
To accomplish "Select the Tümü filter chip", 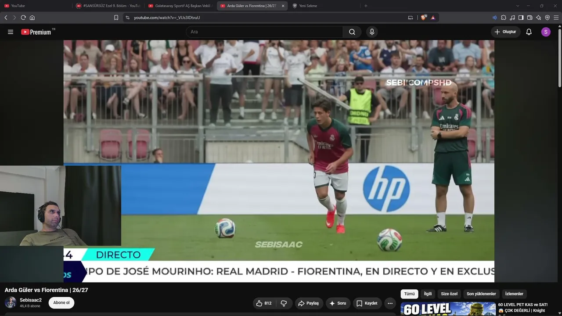I will coord(409,294).
